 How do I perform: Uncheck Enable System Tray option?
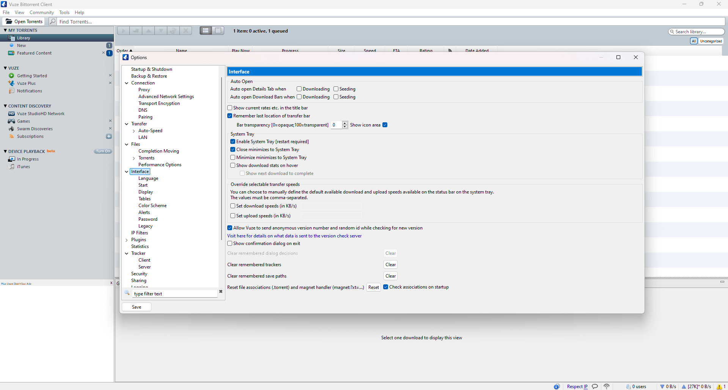233,142
